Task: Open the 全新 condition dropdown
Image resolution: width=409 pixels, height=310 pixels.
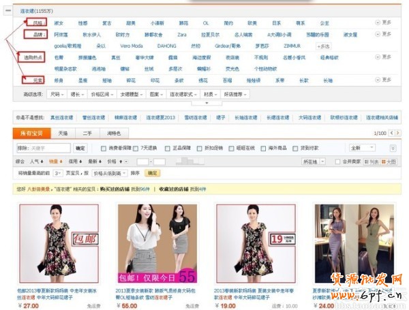Action: (362, 148)
